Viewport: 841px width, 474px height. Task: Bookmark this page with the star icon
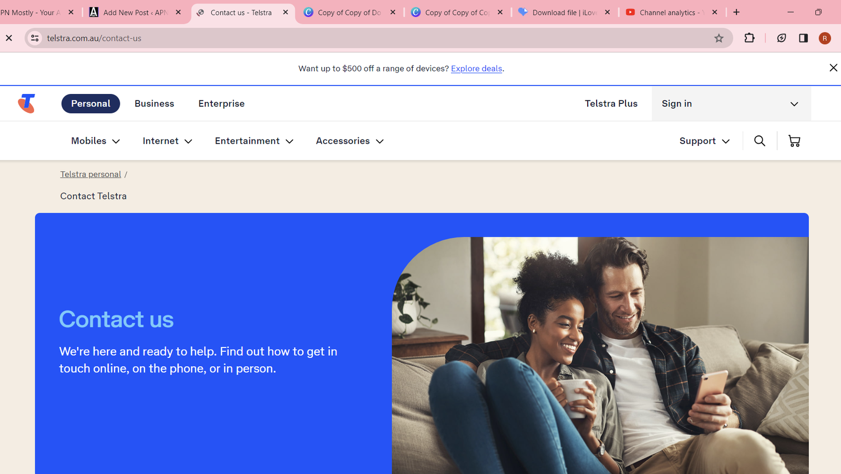tap(719, 38)
